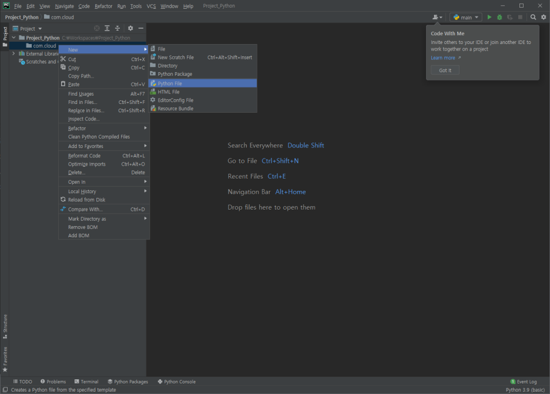Open the TODO tool window

point(22,382)
